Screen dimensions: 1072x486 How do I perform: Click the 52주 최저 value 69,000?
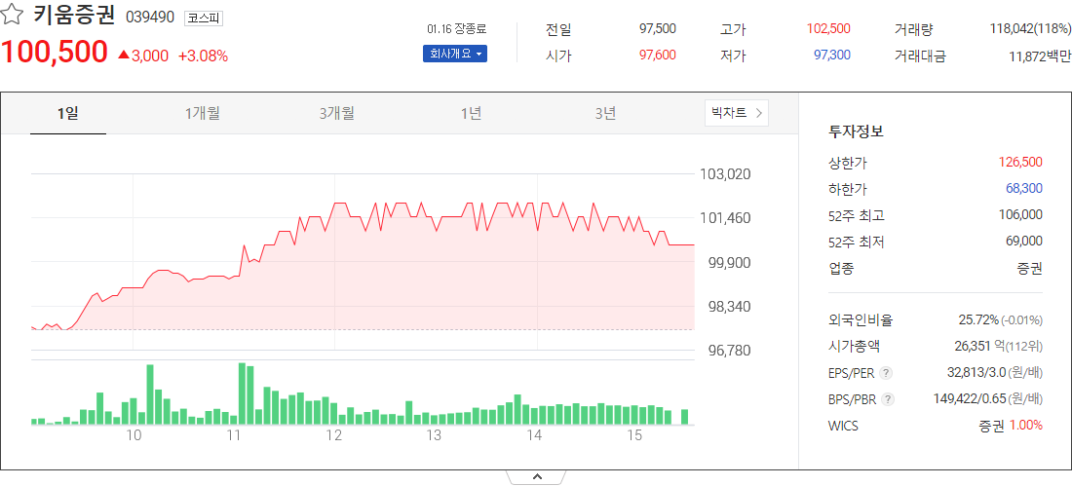click(x=1024, y=242)
